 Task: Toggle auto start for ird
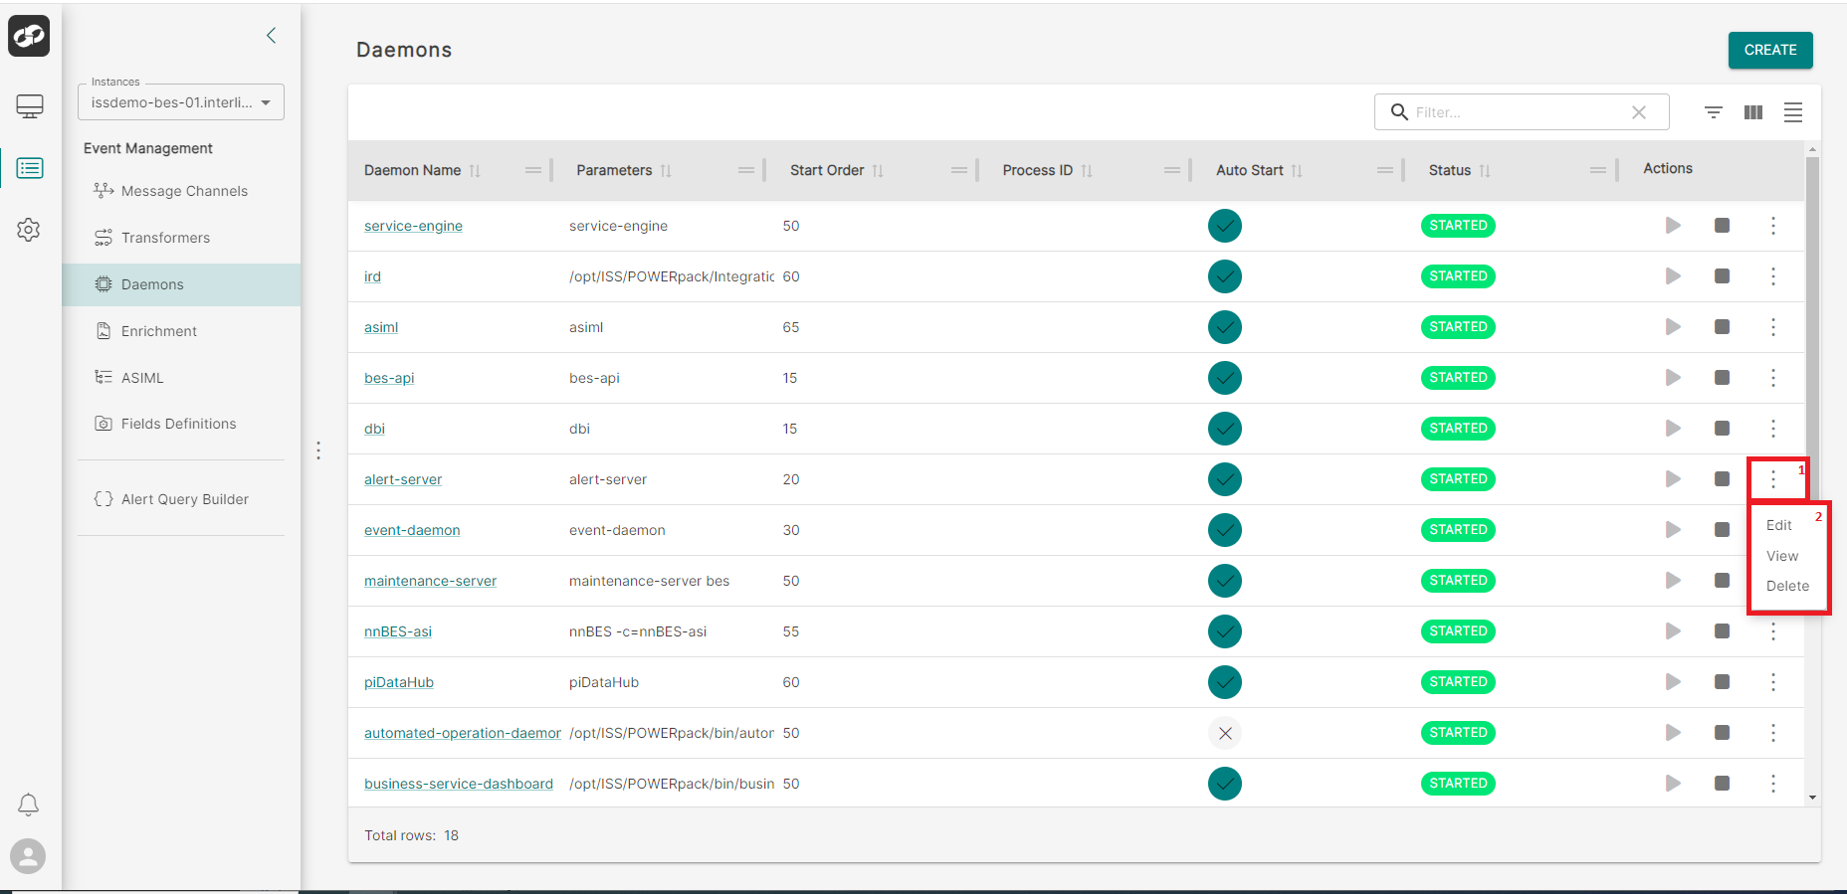[1225, 276]
